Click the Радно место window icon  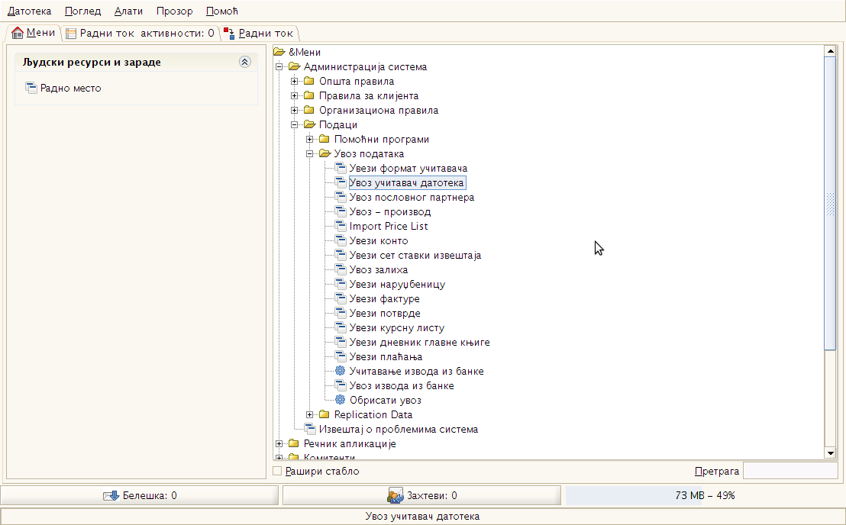(x=31, y=88)
